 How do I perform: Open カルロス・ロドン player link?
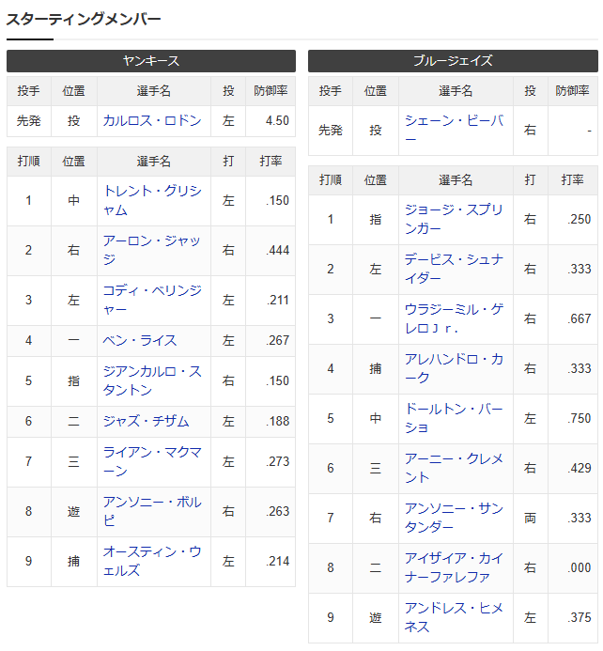[x=151, y=121]
